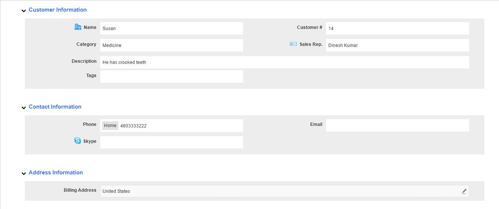Open the Home phone type selector
Viewport: 499px width, 209px height.
pyautogui.click(x=110, y=126)
